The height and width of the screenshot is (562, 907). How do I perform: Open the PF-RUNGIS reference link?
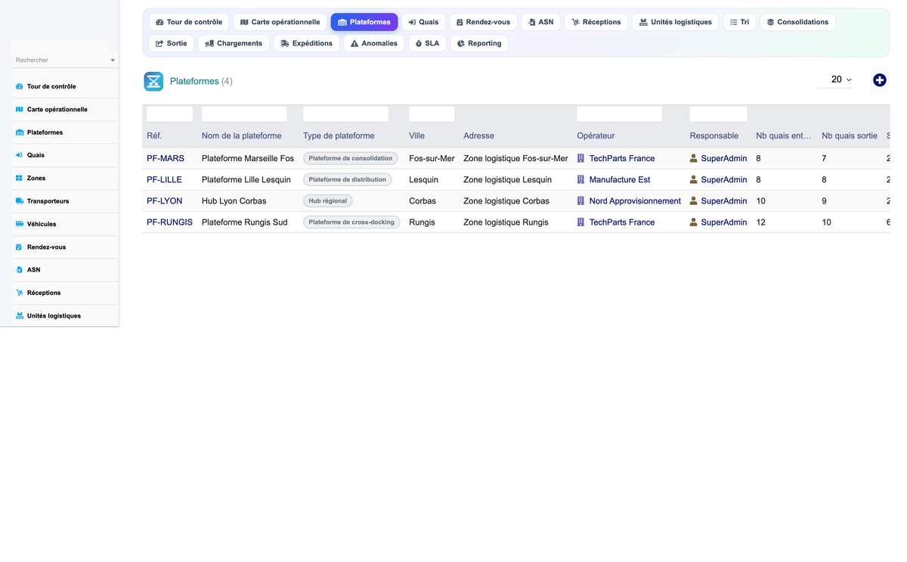(169, 222)
